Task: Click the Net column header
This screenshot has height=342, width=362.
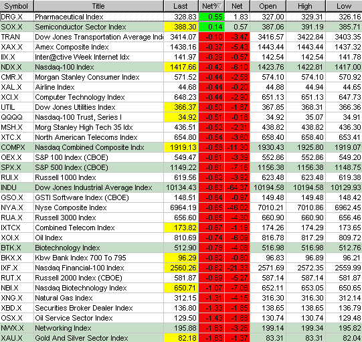Action: click(x=238, y=6)
